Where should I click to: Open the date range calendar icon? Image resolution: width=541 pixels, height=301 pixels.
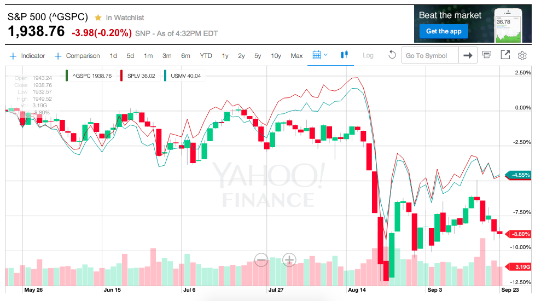click(x=317, y=55)
